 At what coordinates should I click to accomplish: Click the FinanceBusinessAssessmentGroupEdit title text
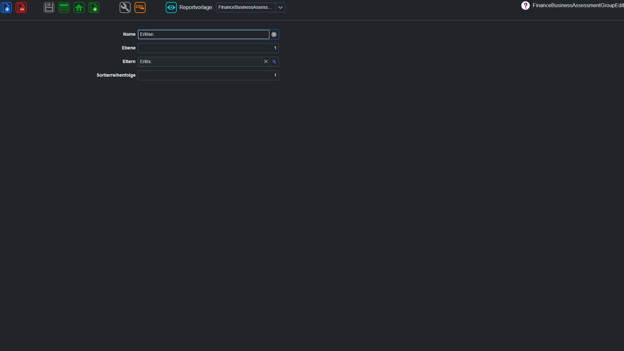[578, 6]
